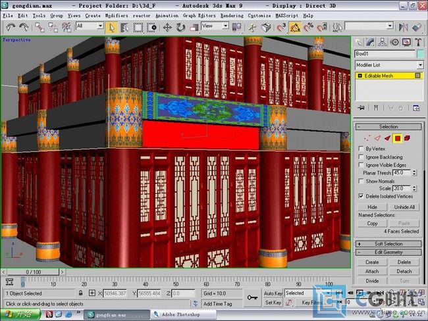The height and width of the screenshot is (321, 428).
Task: Select Face sub-object level
Action: point(387,138)
